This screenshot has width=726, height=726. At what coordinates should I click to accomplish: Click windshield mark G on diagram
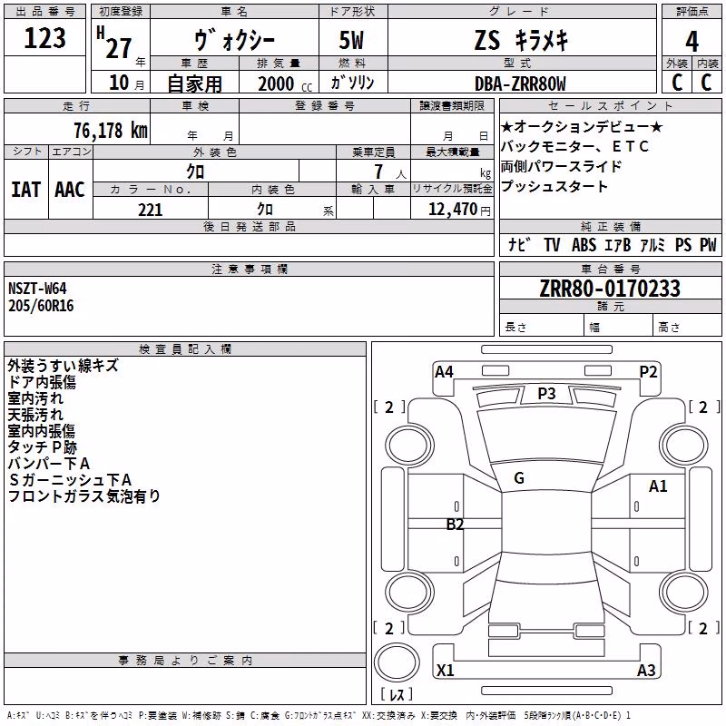click(519, 478)
